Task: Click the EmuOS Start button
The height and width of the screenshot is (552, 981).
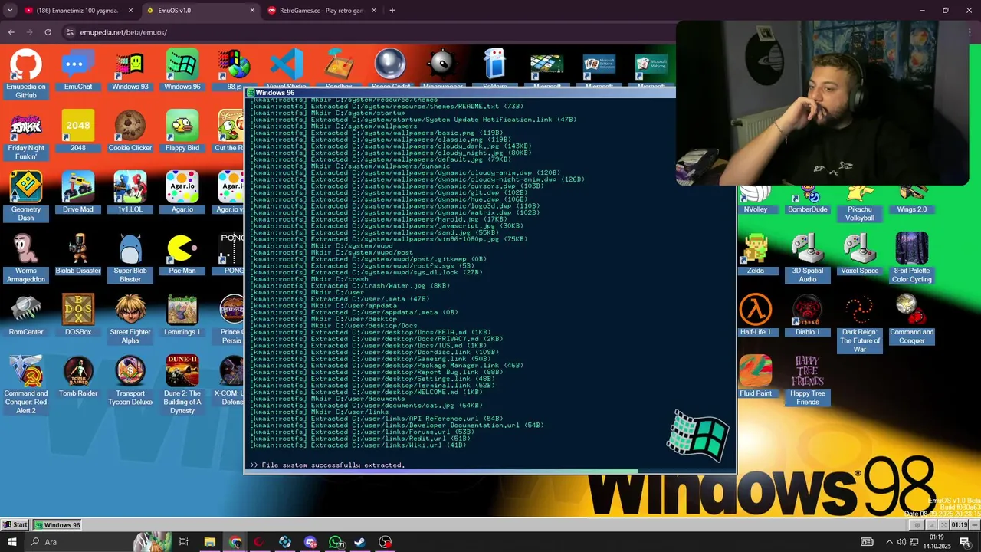Action: tap(15, 524)
